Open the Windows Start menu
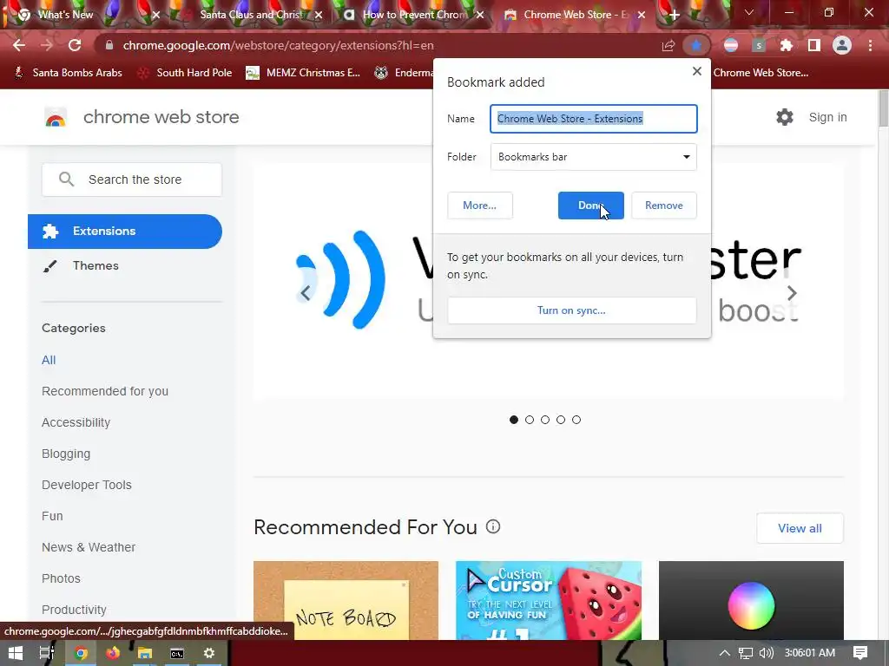This screenshot has width=889, height=666. (16, 653)
